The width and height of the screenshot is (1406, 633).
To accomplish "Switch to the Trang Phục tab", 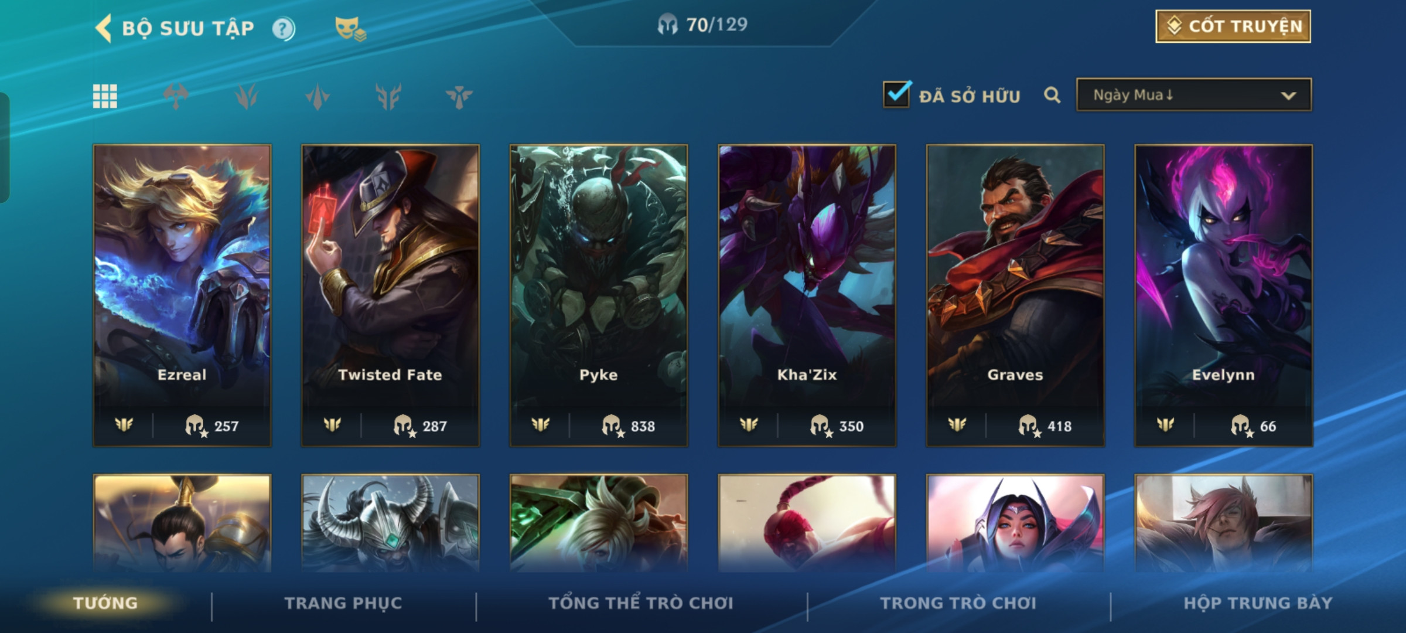I will [x=343, y=603].
